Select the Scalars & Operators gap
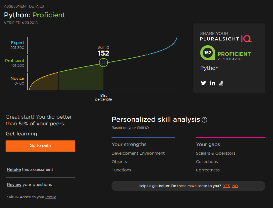This screenshot has width=273, height=208. tap(216, 153)
